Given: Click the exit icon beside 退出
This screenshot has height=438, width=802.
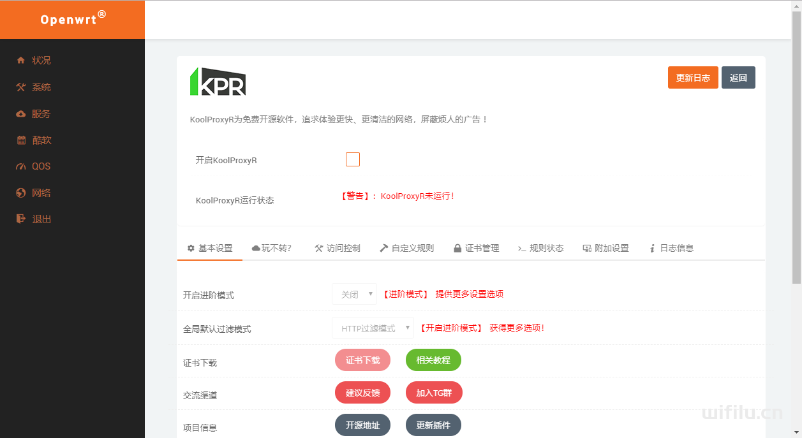Looking at the screenshot, I should pos(20,219).
